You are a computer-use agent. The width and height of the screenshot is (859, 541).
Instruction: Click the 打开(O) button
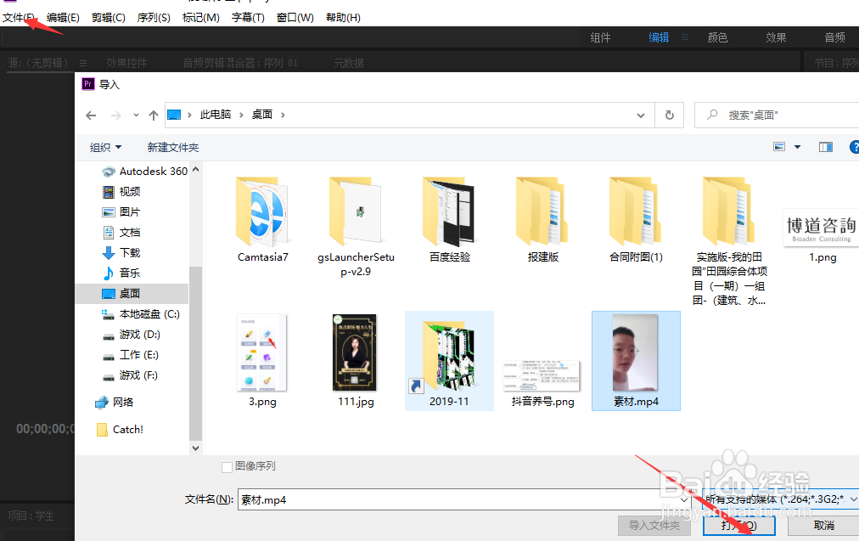pos(738,526)
